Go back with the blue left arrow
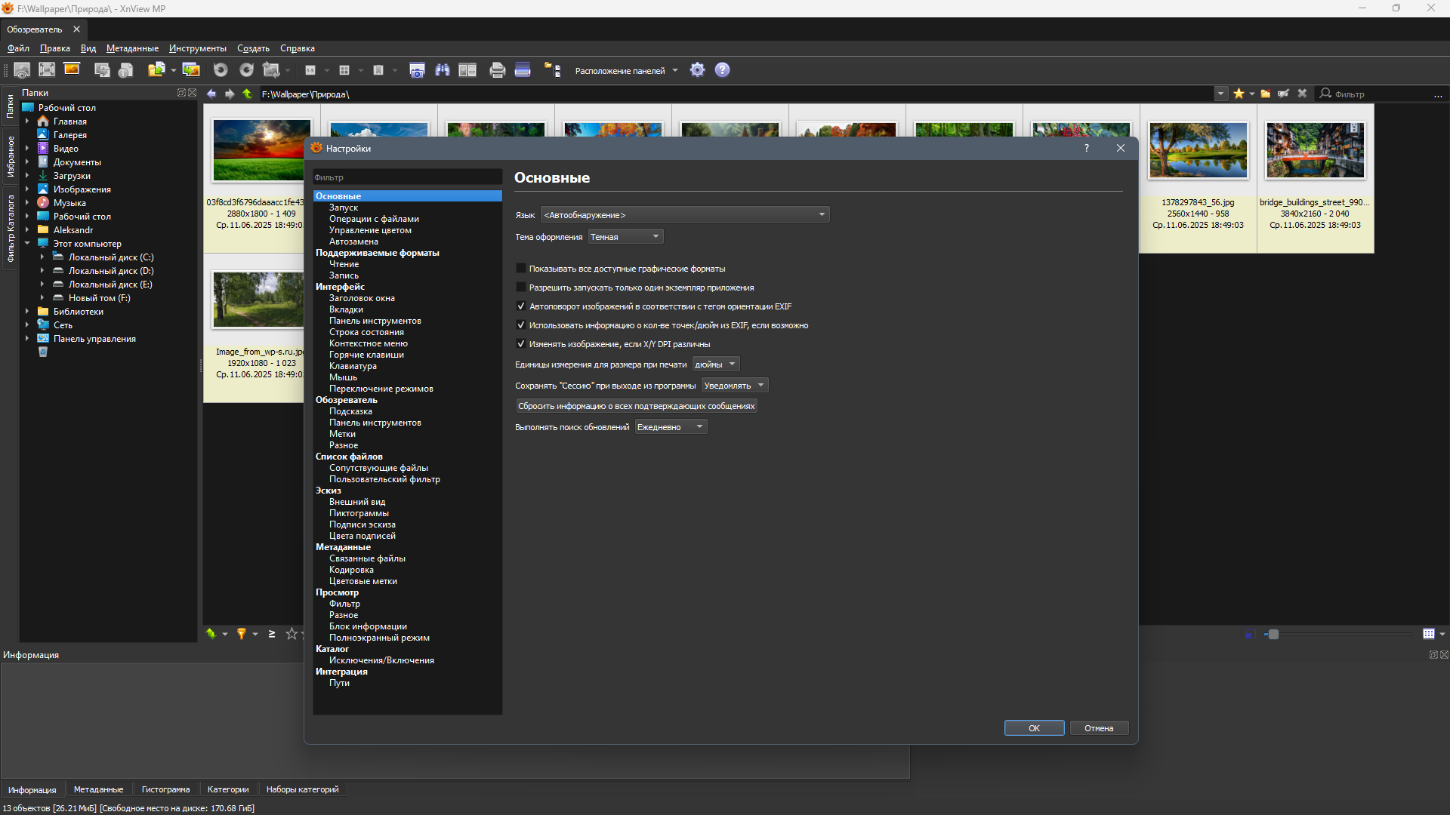1450x815 pixels. click(211, 94)
